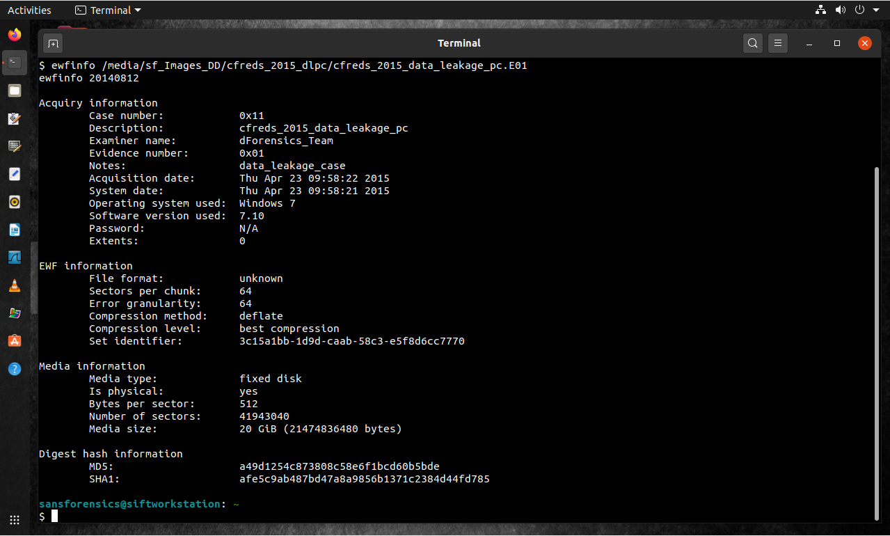
Task: Click the wired network status icon
Action: click(x=820, y=10)
